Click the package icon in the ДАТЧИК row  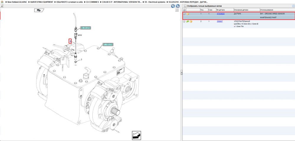tap(188, 14)
